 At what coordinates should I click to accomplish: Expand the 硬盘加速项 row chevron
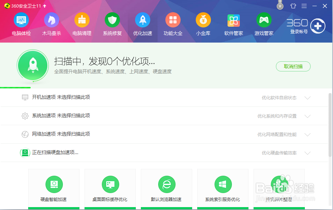tap(307, 153)
